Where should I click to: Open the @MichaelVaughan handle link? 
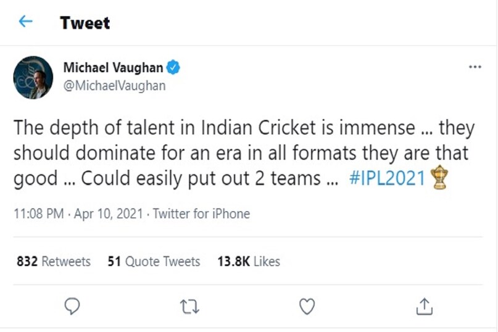click(114, 86)
